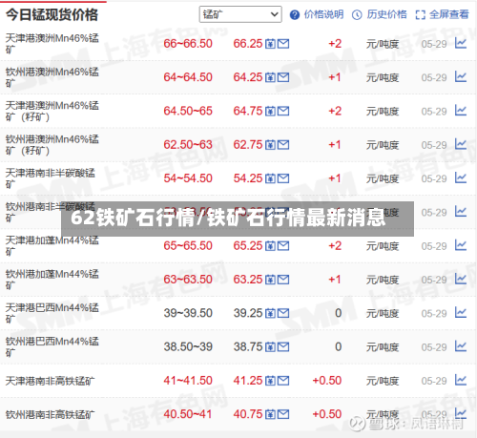Image resolution: width=477 pixels, height=438 pixels.
Task: Open the 锰矿 category dropdown
Action: (x=240, y=14)
